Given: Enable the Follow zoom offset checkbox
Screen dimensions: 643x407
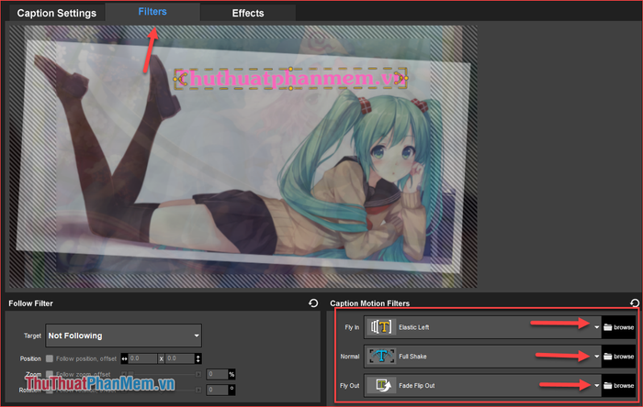Looking at the screenshot, I should point(50,374).
